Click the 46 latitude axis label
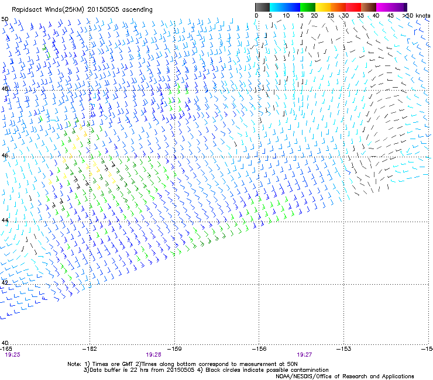The height and width of the screenshot is (380, 433). pyautogui.click(x=5, y=156)
